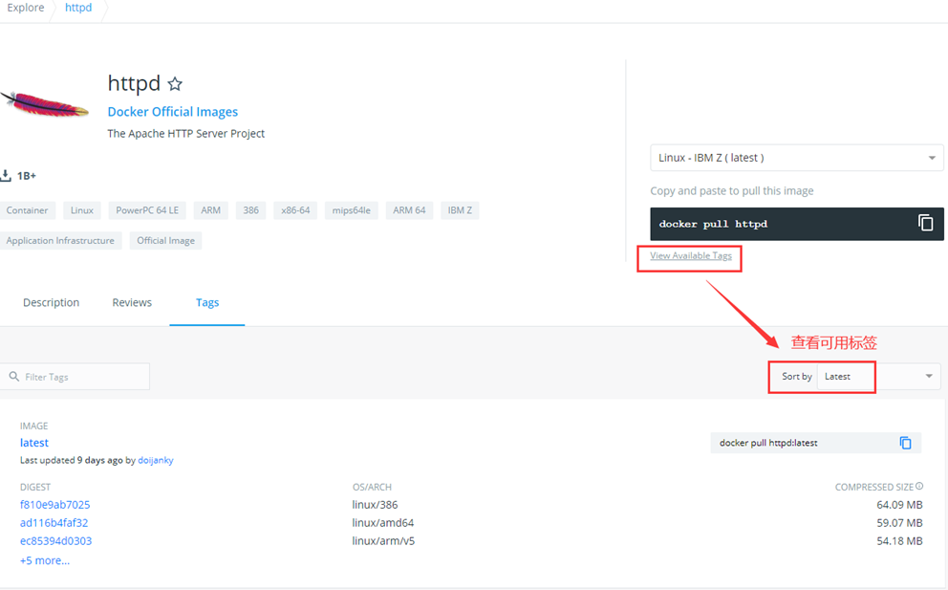Click the 386 tag chip
948x590 pixels.
(251, 210)
